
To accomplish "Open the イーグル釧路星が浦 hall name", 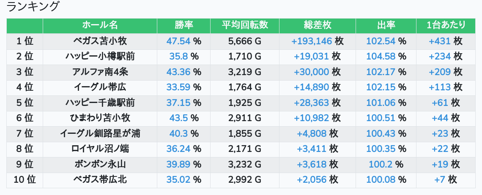I will pyautogui.click(x=100, y=134).
